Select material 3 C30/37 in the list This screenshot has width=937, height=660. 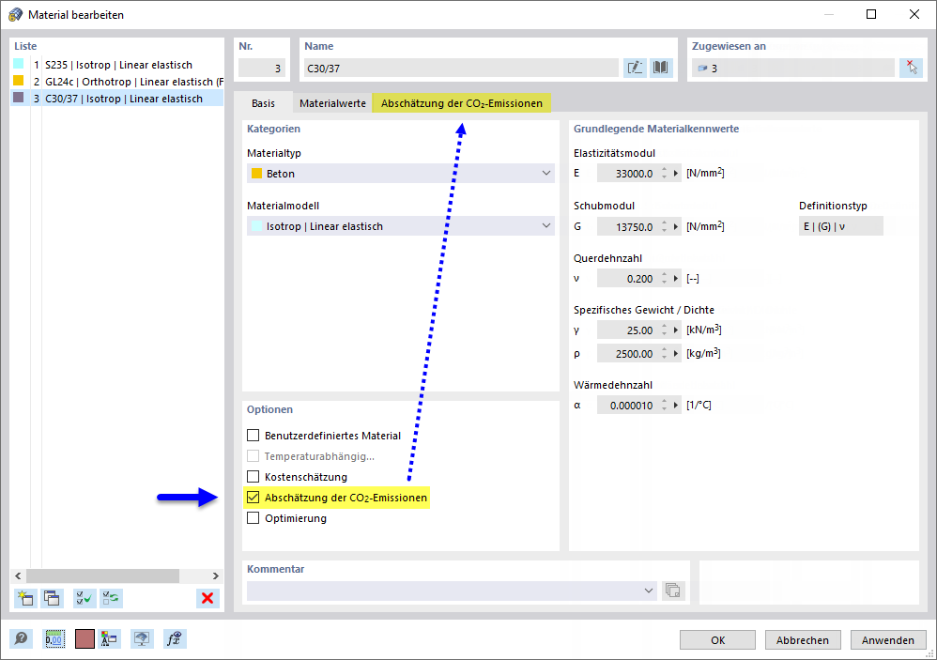pyautogui.click(x=117, y=99)
